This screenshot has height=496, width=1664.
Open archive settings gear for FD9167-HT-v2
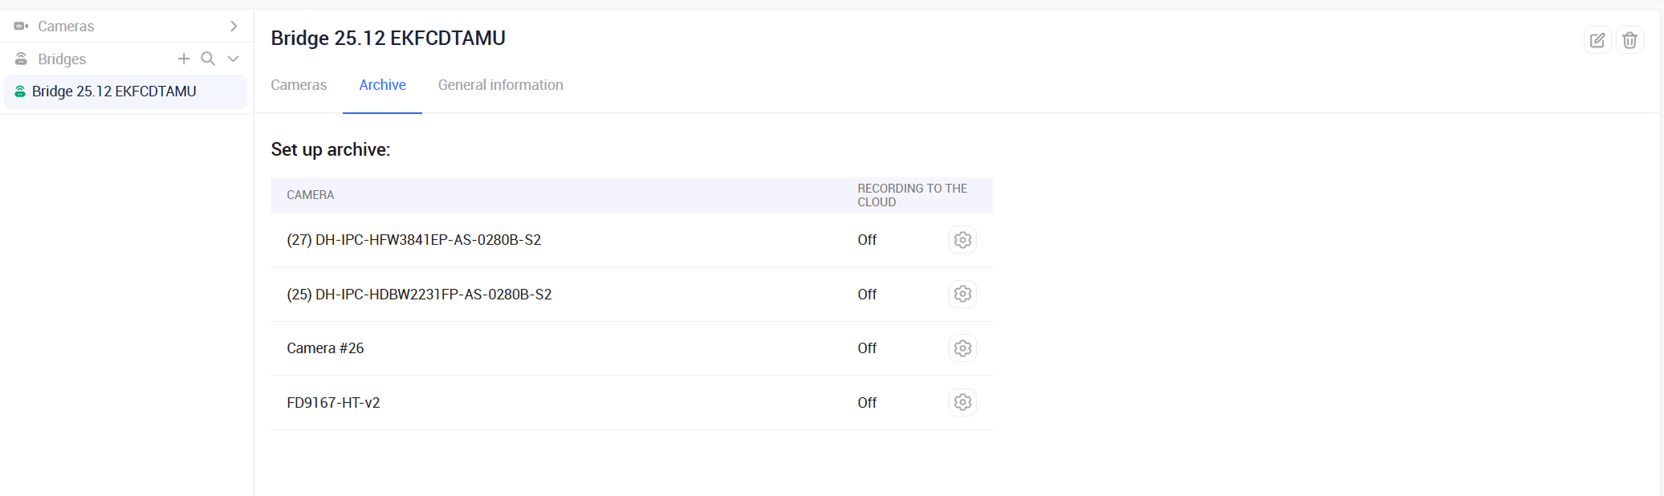pos(962,402)
